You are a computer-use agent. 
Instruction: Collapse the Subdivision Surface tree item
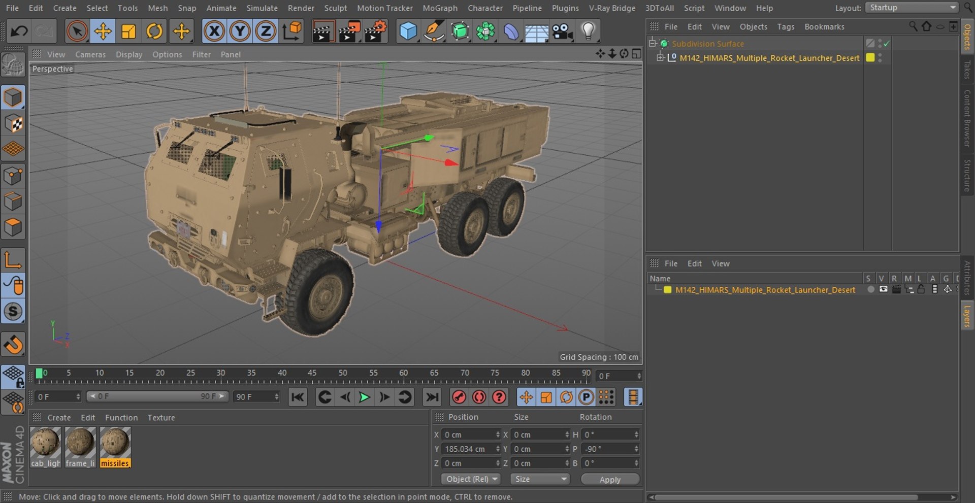[653, 44]
